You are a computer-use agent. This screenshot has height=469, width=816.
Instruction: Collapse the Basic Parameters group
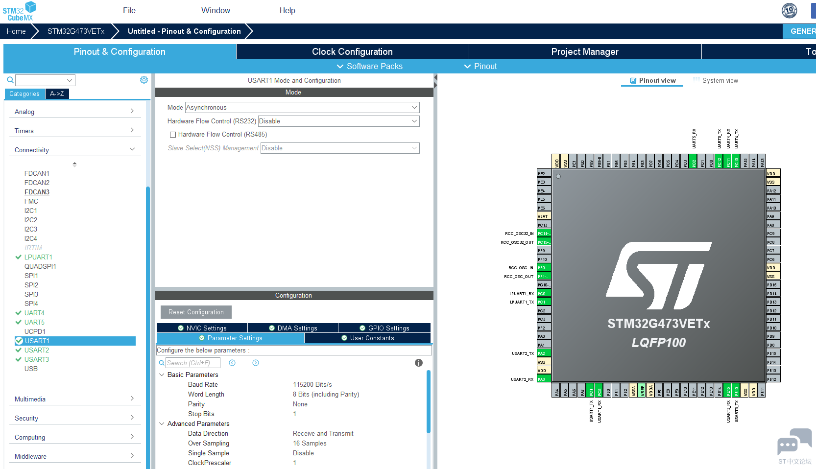[x=162, y=375]
